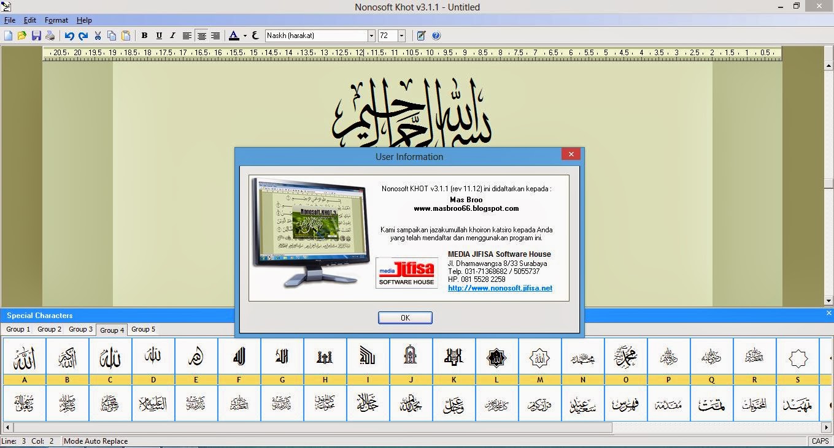Open an existing Khot file
Screen dimensions: 834x448
[x=22, y=36]
